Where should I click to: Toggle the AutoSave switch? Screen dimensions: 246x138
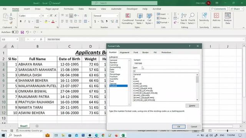click(15, 32)
